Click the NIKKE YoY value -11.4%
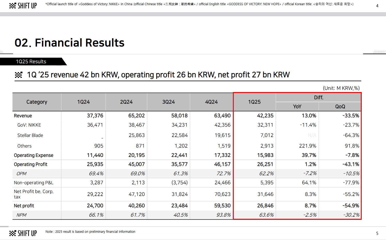 tap(308, 125)
